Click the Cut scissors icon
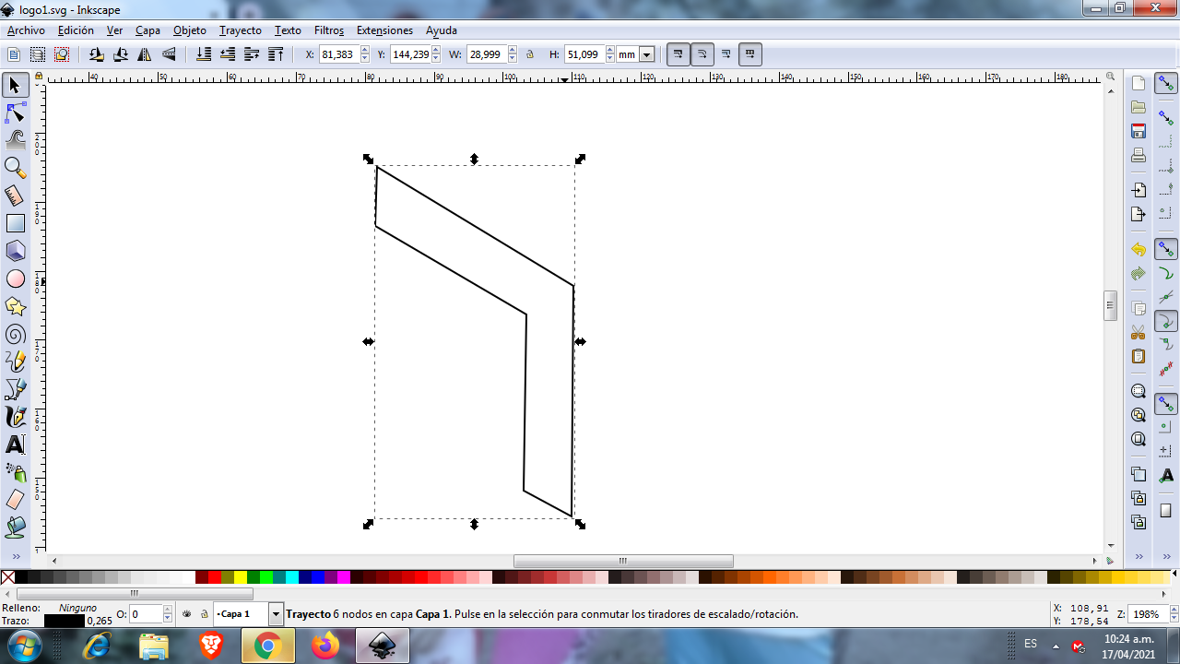This screenshot has width=1180, height=664. click(1139, 332)
